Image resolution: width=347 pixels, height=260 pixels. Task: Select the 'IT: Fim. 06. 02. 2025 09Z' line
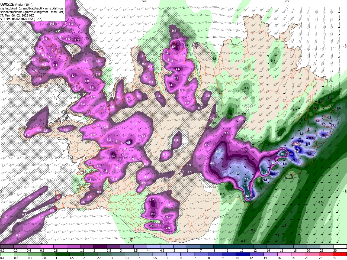coord(17,15)
